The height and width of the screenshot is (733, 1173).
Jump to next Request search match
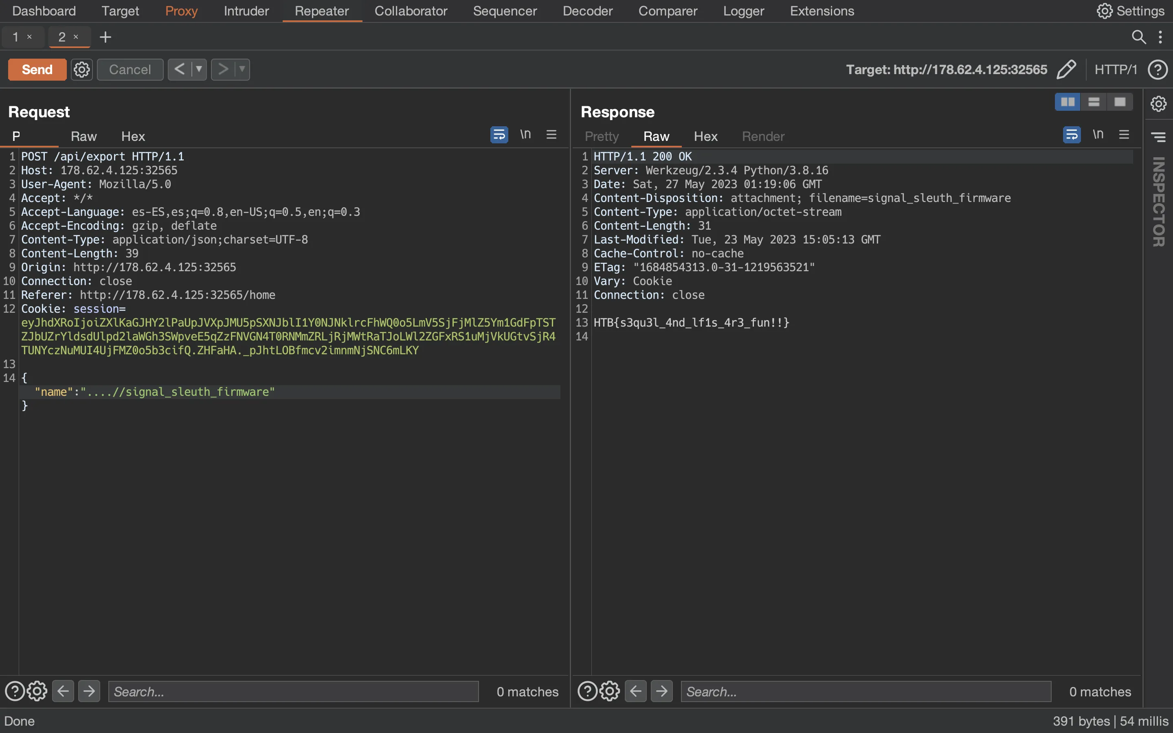89,691
